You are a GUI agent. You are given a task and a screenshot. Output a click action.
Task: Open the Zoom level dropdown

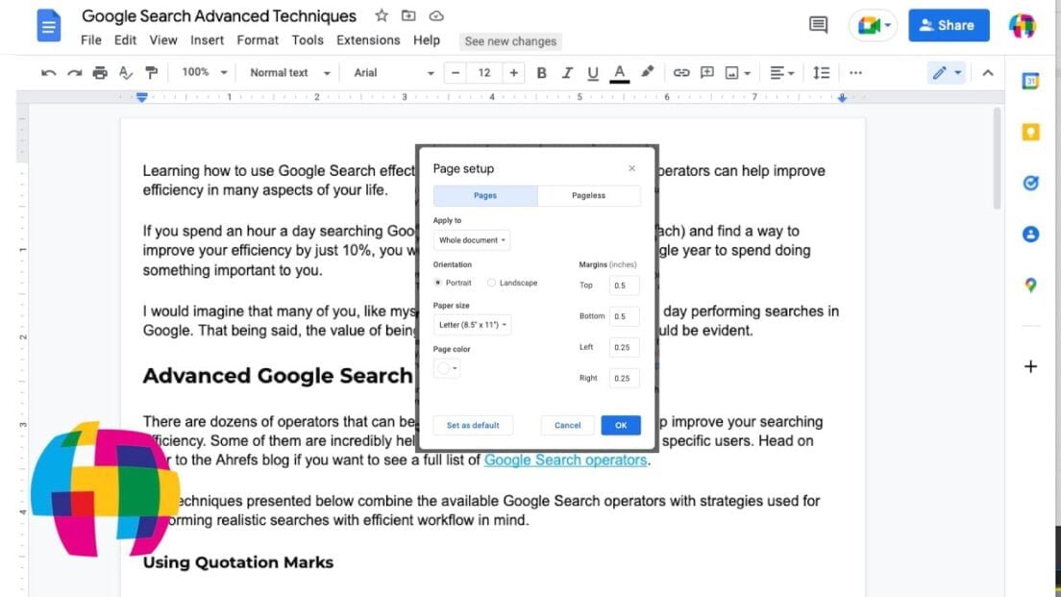(x=203, y=72)
